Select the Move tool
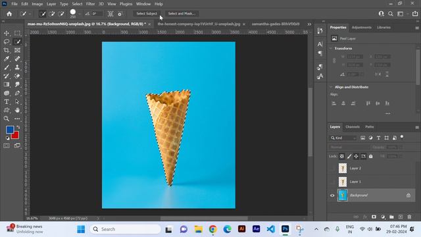The height and width of the screenshot is (237, 421). pyautogui.click(x=7, y=33)
